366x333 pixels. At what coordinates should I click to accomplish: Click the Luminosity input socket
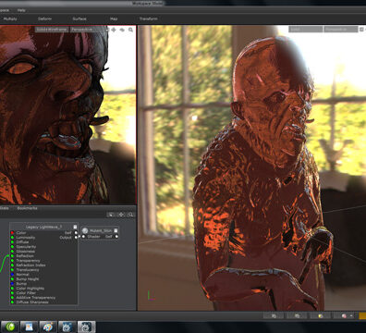coord(12,238)
